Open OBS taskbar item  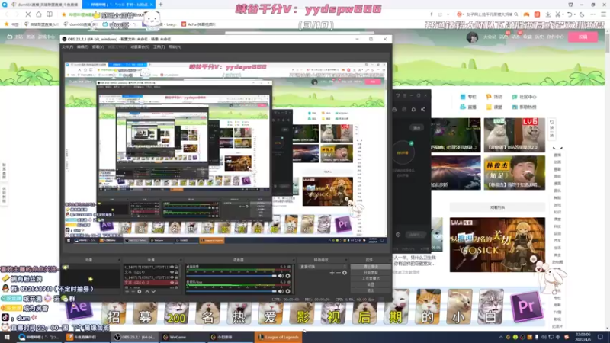tap(135, 337)
